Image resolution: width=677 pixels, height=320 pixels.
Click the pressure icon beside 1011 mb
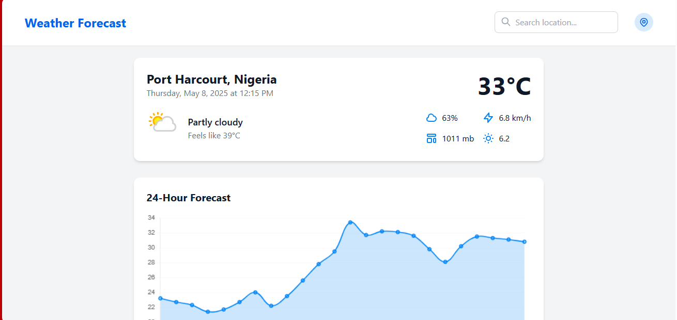coord(432,138)
